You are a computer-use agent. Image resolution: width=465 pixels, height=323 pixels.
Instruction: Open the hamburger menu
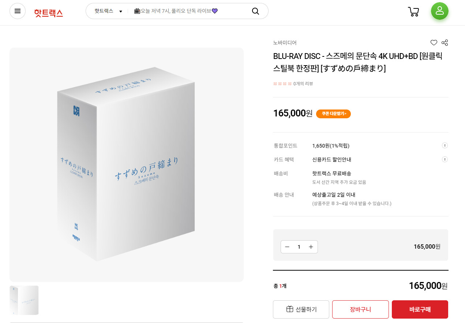coord(18,11)
